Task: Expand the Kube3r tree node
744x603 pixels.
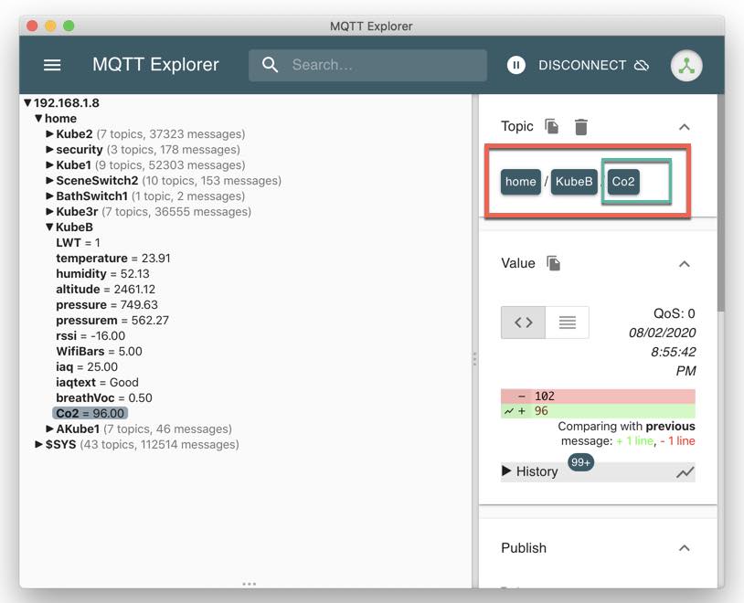Action: [50, 212]
